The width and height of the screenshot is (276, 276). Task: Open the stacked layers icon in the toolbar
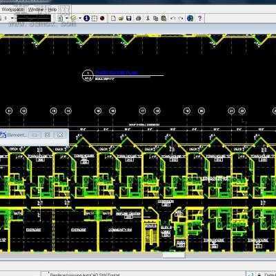coord(74,19)
